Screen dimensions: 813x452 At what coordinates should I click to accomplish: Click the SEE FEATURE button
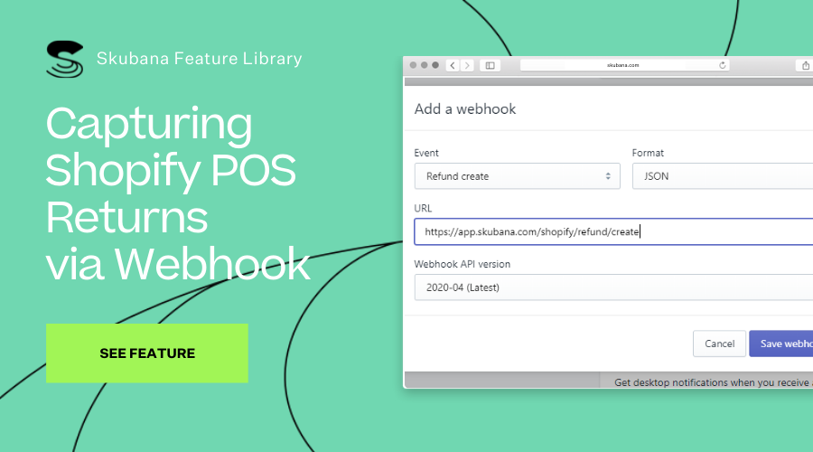[x=146, y=353]
